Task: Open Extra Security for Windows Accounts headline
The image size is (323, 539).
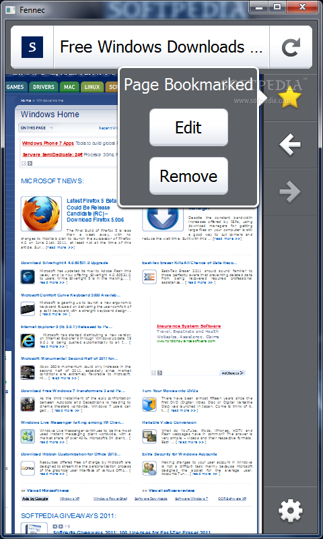Action: coord(180,454)
